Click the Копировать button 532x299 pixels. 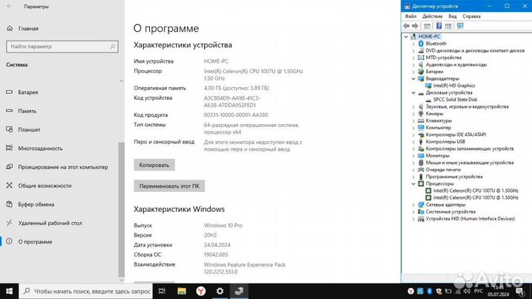point(154,165)
